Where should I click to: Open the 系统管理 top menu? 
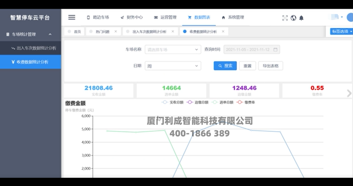pos(233,17)
